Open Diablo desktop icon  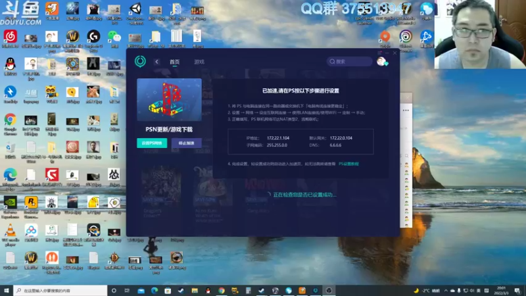coord(114,258)
